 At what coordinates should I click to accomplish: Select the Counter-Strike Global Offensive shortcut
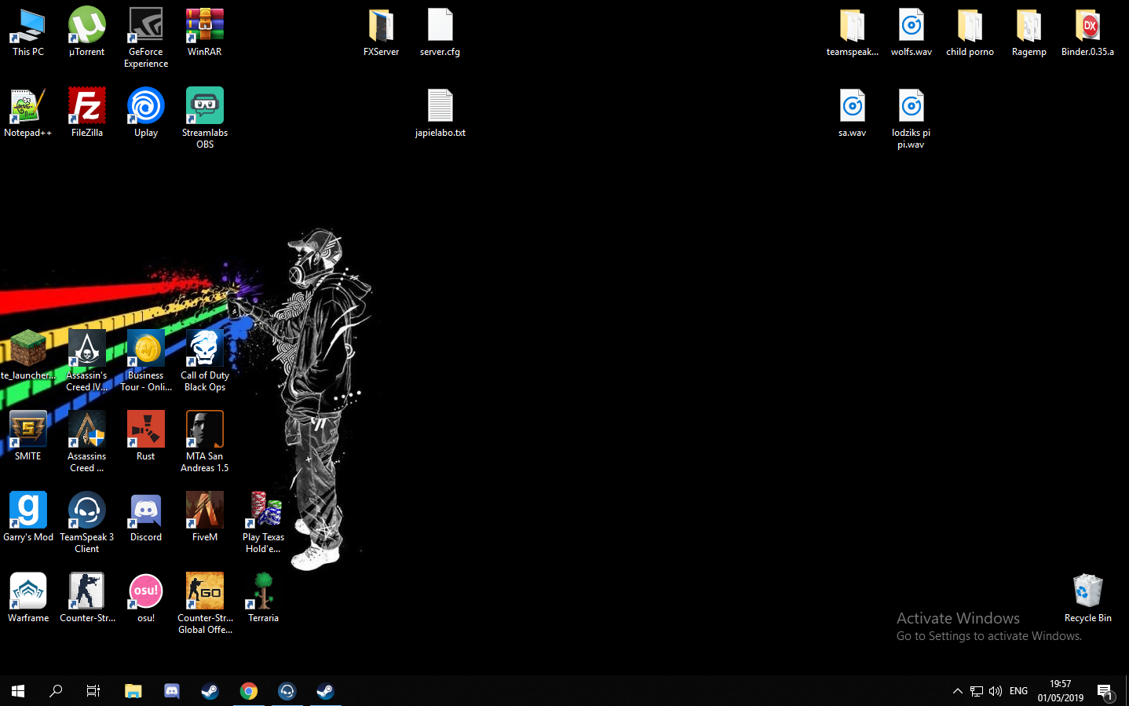[x=205, y=604]
